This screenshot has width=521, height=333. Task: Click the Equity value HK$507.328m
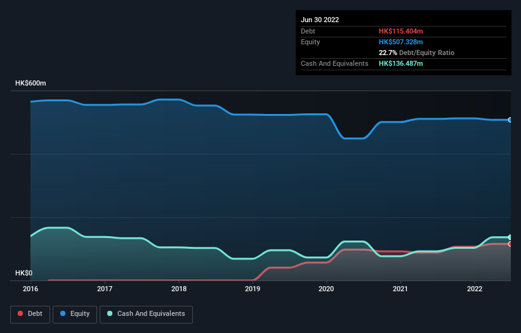(x=400, y=42)
